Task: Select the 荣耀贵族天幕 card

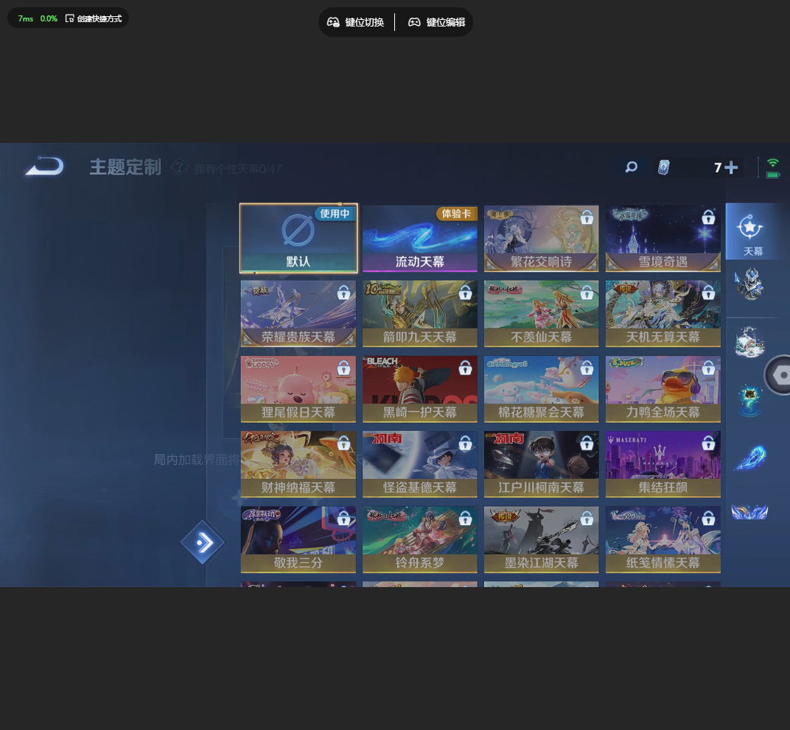Action: [298, 314]
